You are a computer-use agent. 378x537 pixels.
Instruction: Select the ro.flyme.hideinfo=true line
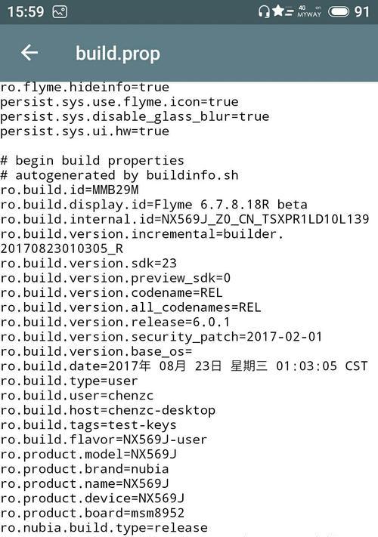click(85, 87)
